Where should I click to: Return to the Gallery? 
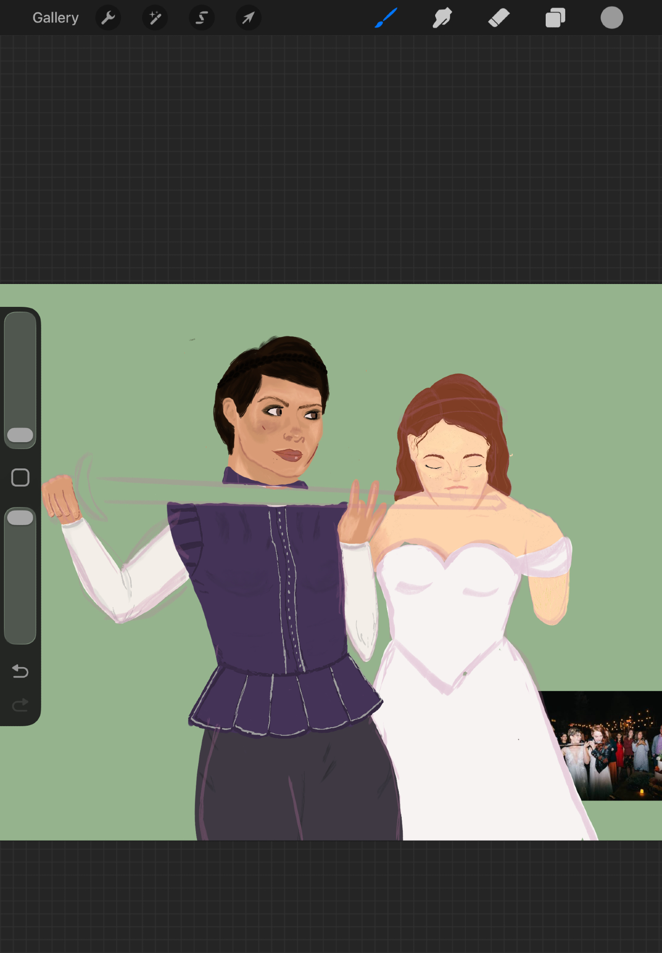pos(55,18)
